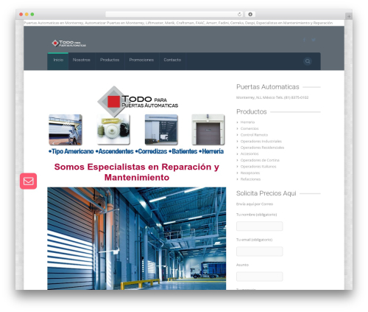Open the Herrería product link

click(247, 122)
